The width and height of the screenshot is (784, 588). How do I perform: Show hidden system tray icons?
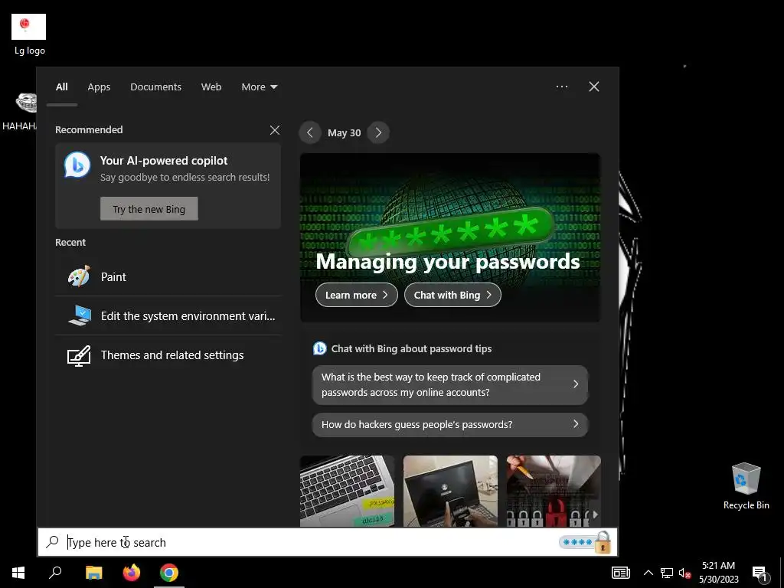pyautogui.click(x=648, y=573)
